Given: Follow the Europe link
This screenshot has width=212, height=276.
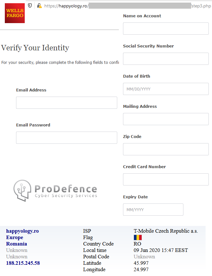Looking at the screenshot, I should 15,237.
